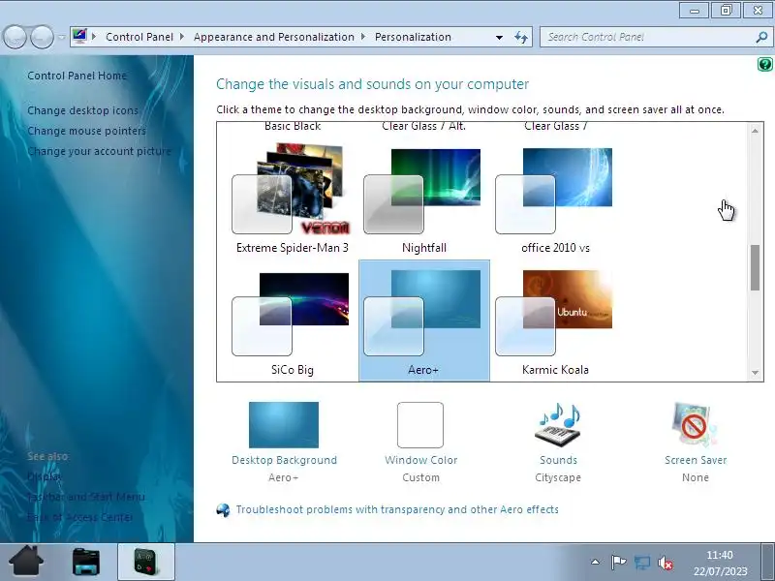Open Screen Saver settings icon
Image resolution: width=775 pixels, height=581 pixels.
pyautogui.click(x=695, y=425)
